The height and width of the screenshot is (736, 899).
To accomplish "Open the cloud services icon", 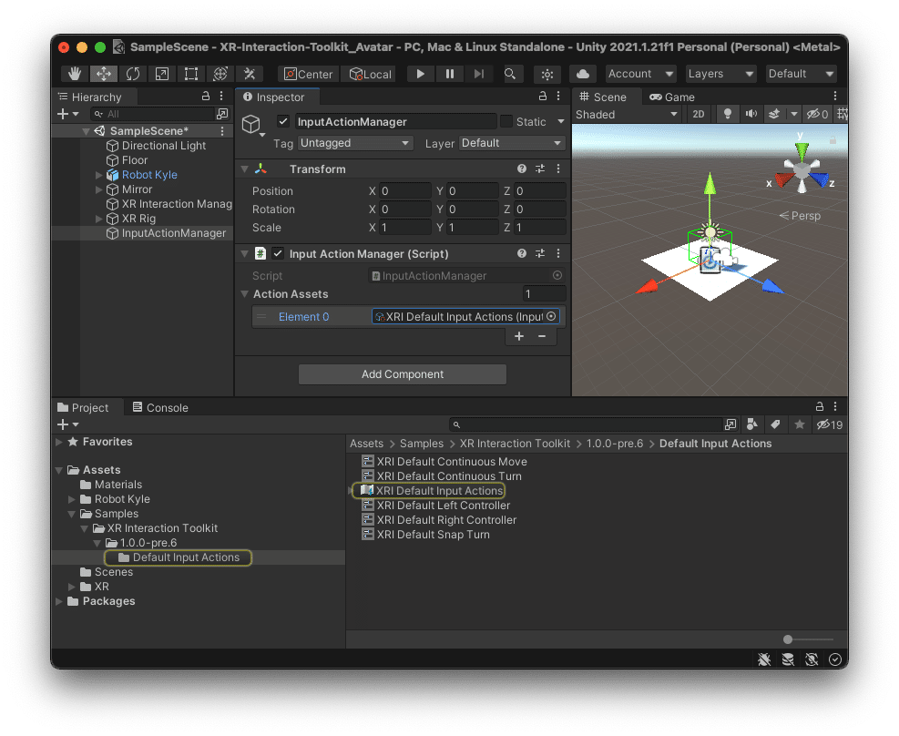I will [x=583, y=74].
